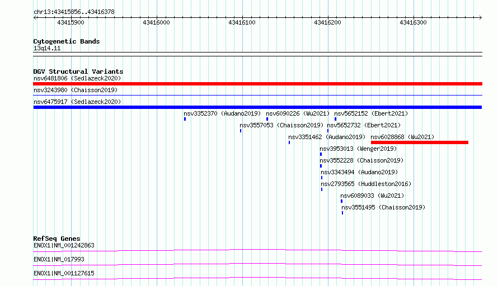This screenshot has height=286, width=498.
Task: Click the nsv6089033 (Wu2021) label
Action: [x=372, y=196]
